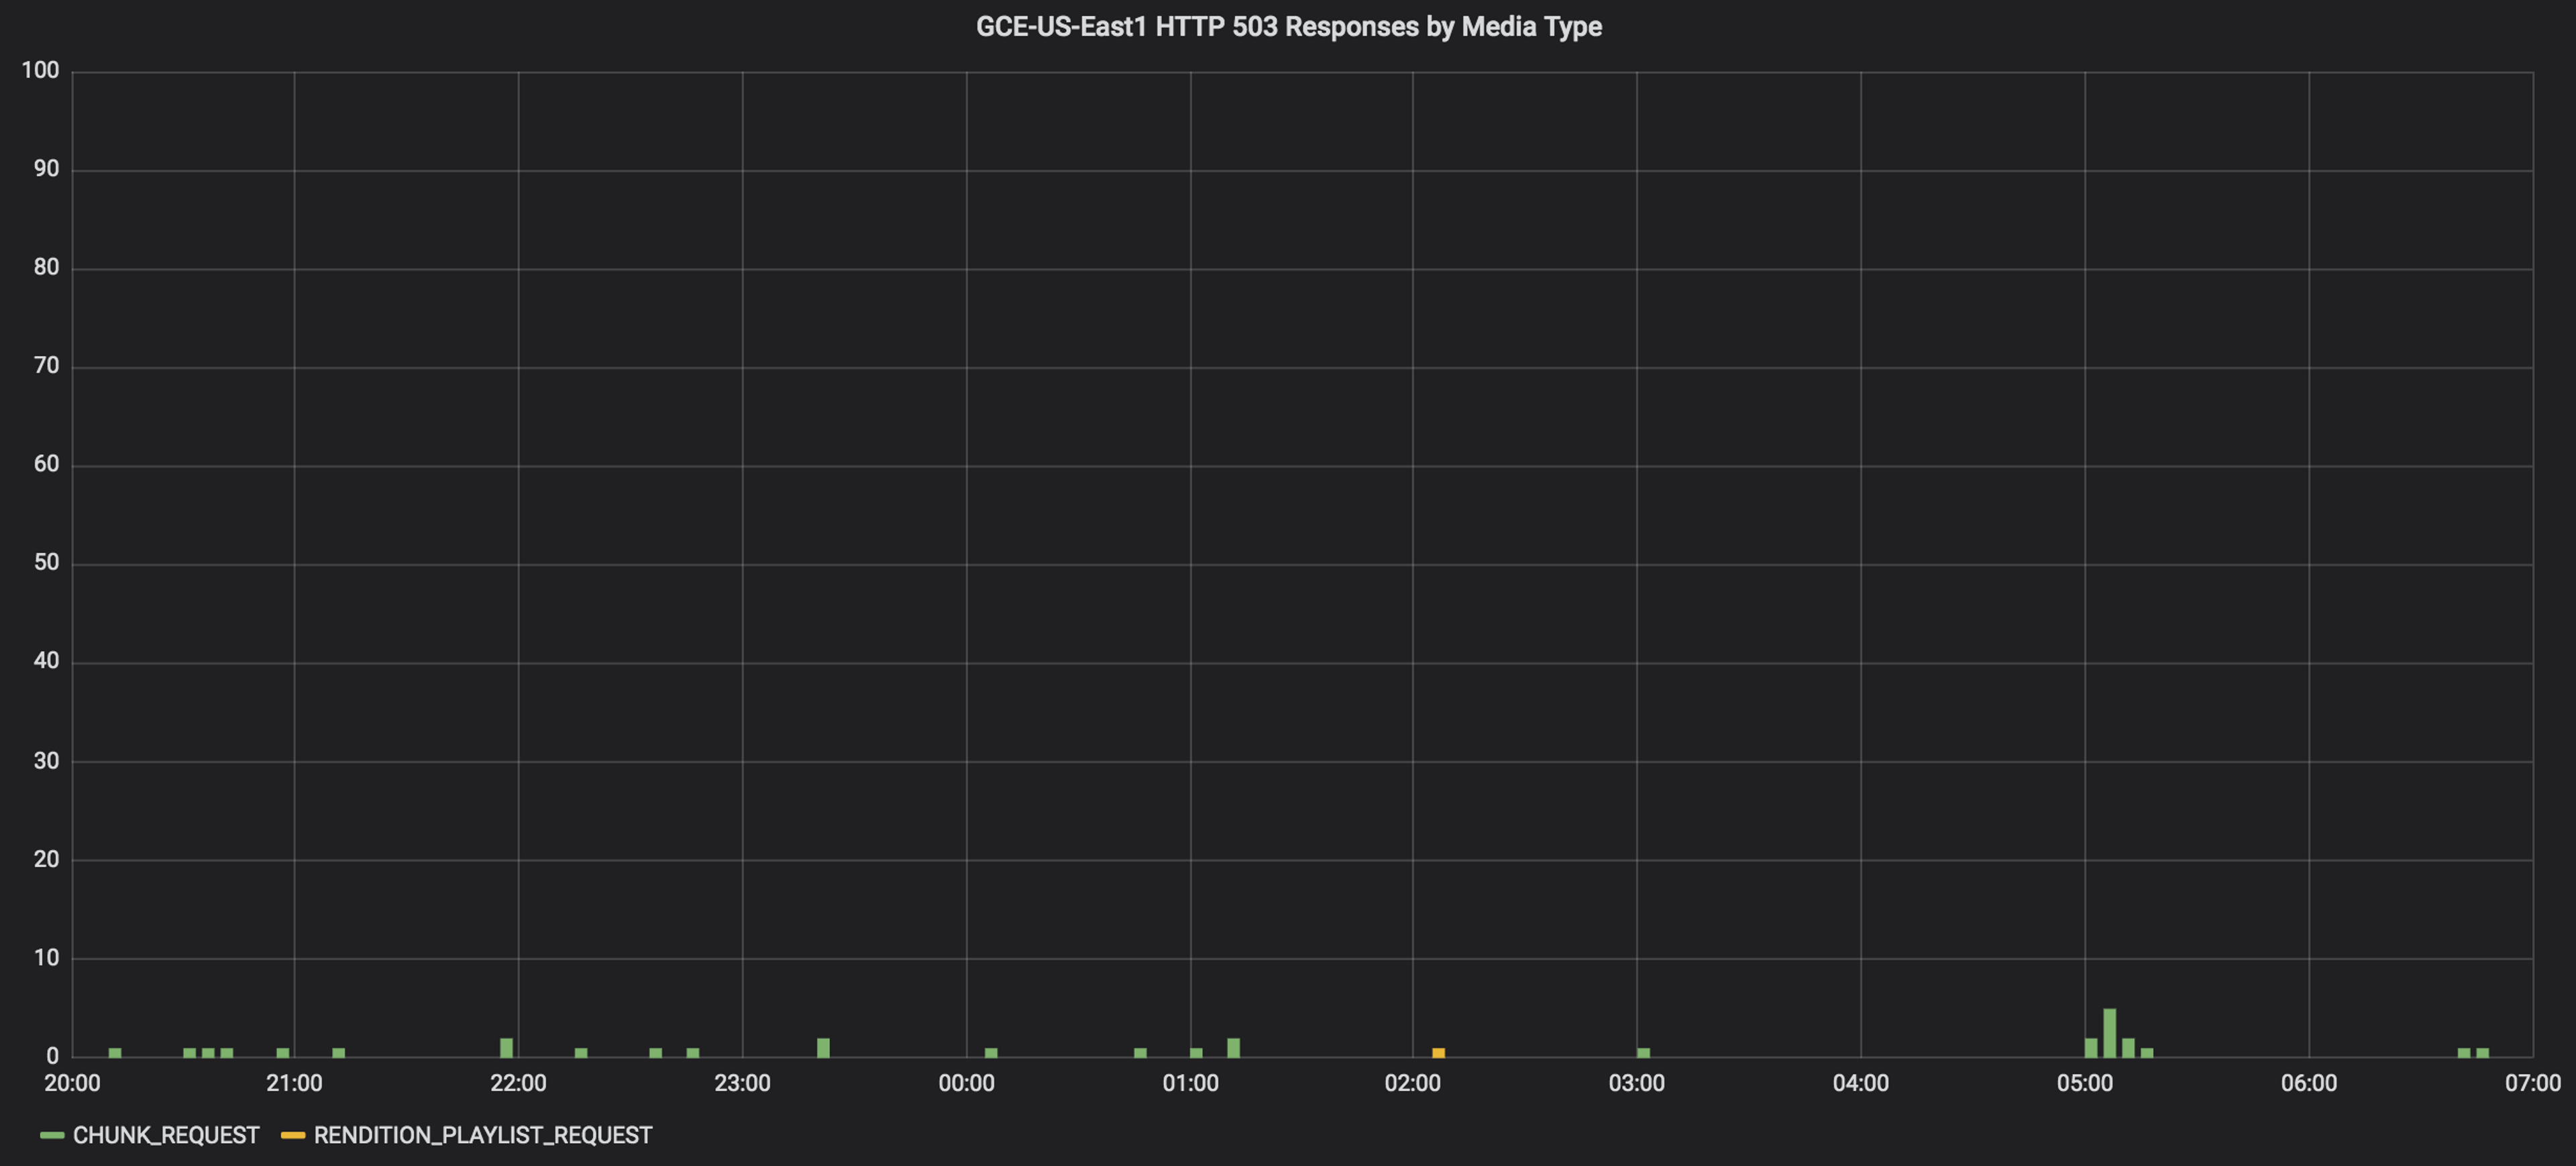
Task: Click the 70 y-axis label
Action: (x=46, y=367)
